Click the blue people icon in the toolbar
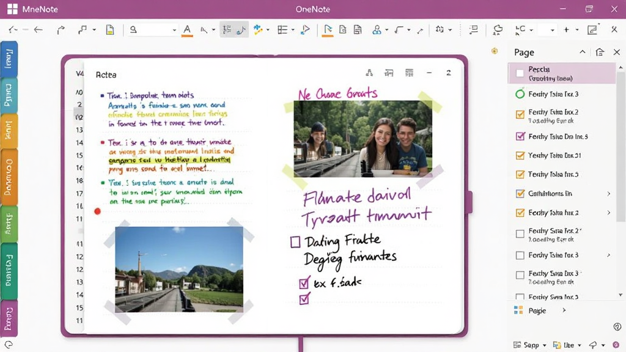Image resolution: width=626 pixels, height=352 pixels. coord(377,29)
